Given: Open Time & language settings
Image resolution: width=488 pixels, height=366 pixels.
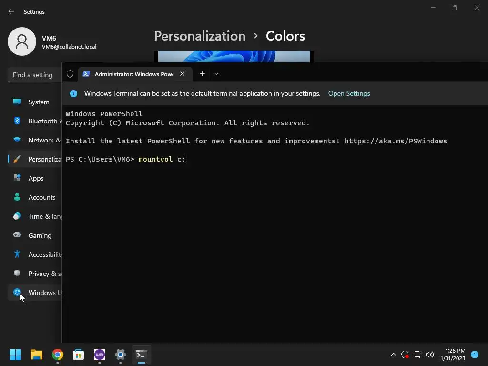Looking at the screenshot, I should (x=34, y=216).
